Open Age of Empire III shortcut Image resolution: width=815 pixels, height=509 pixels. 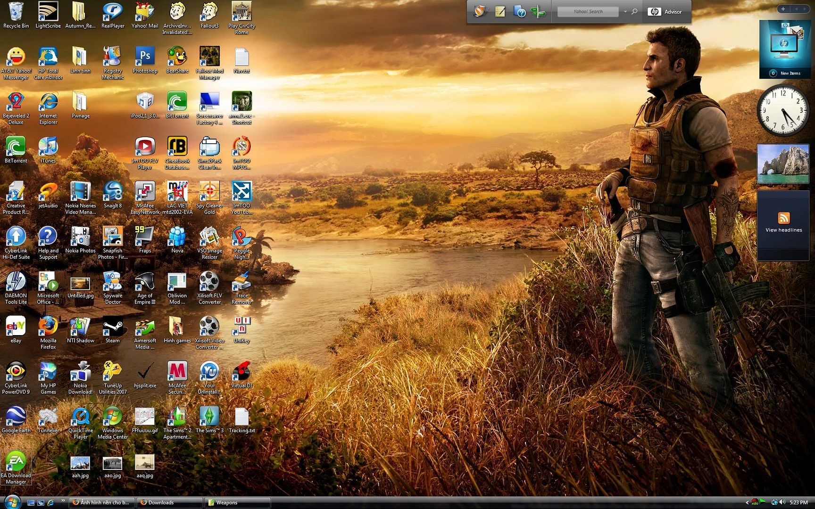(145, 287)
